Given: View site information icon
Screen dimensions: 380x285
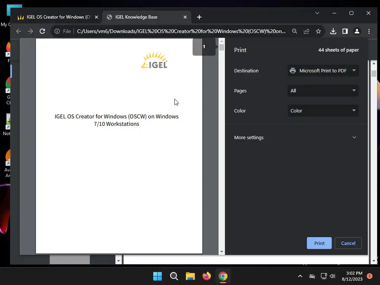Looking at the screenshot, I should (x=57, y=31).
